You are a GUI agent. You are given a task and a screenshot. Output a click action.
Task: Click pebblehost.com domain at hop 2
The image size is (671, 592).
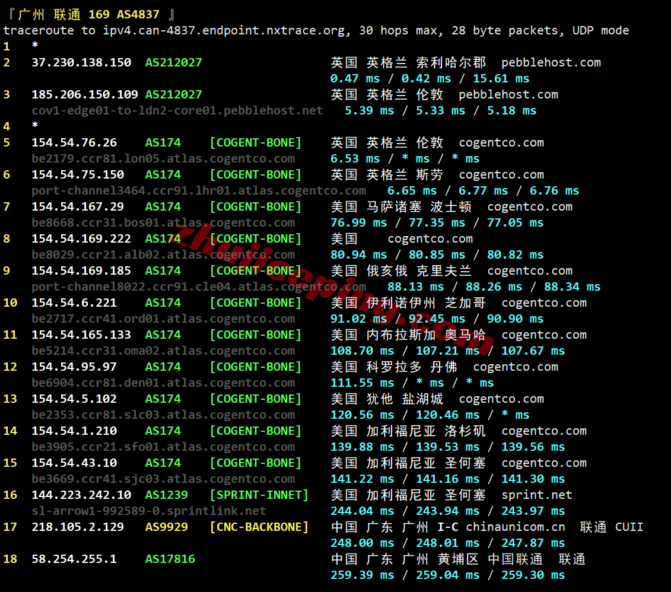click(x=551, y=62)
